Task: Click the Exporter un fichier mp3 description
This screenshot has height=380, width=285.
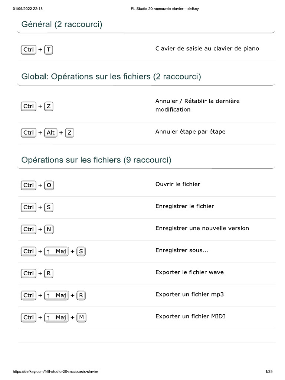Action: (190, 295)
